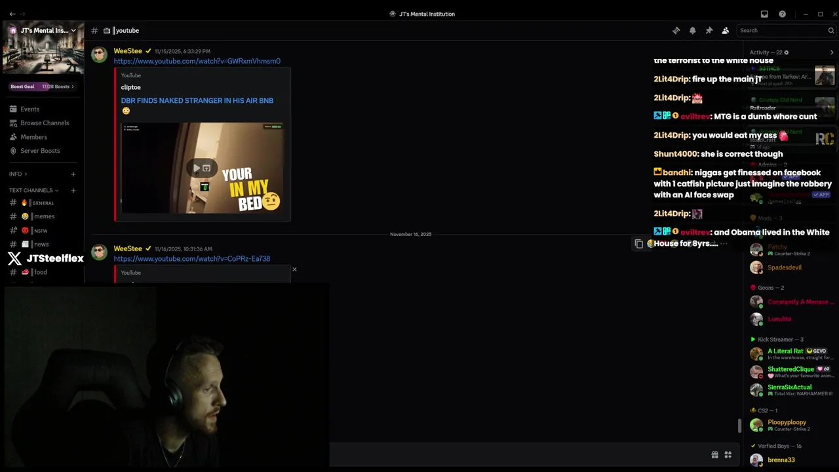Click the November 16, 2025 date divider label

point(410,234)
